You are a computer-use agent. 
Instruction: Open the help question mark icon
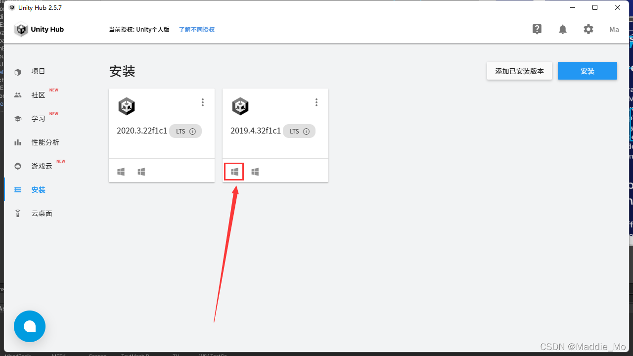click(x=537, y=29)
